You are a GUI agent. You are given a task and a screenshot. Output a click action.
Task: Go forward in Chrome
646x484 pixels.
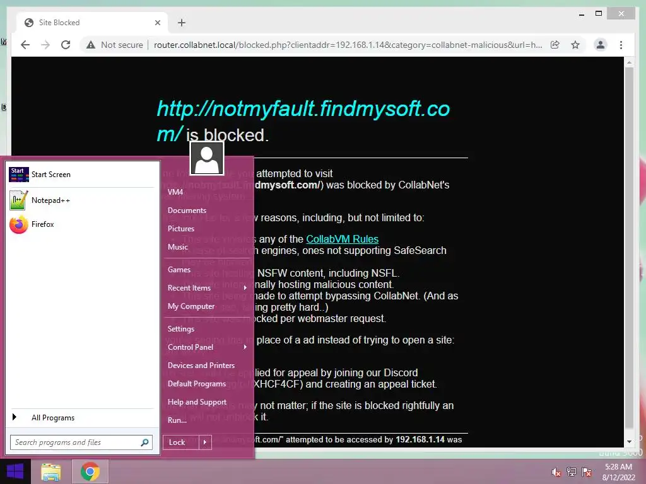(x=45, y=45)
